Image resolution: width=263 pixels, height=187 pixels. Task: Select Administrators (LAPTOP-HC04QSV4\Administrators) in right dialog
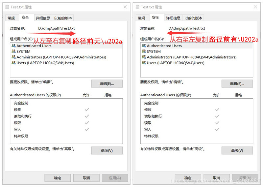197,57
